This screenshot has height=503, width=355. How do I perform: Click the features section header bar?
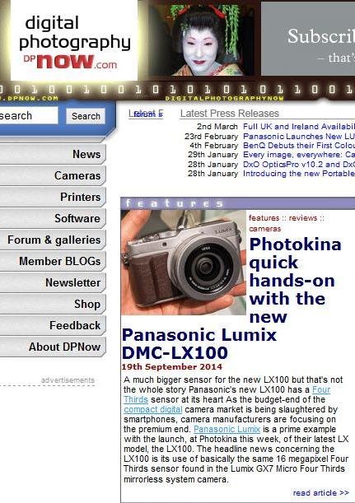(x=237, y=203)
